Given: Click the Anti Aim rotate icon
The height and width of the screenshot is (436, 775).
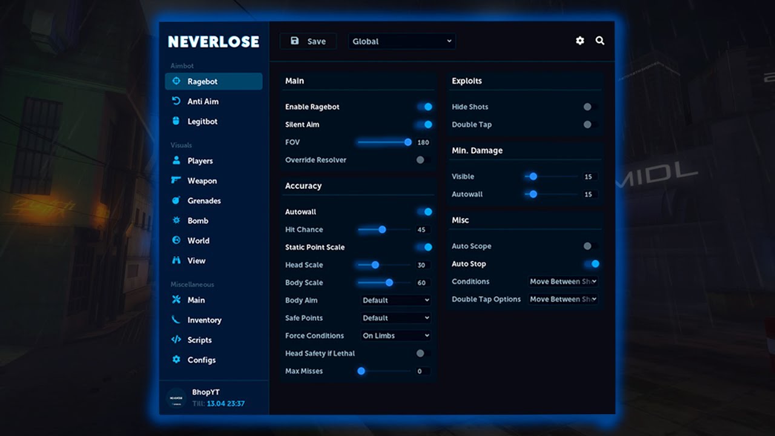Looking at the screenshot, I should (x=176, y=101).
